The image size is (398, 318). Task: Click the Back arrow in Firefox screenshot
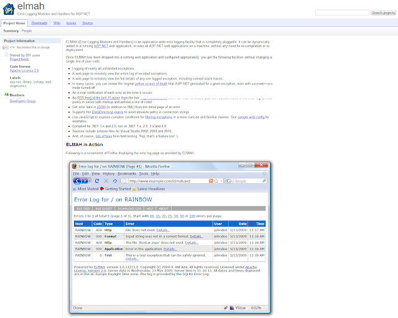point(77,181)
